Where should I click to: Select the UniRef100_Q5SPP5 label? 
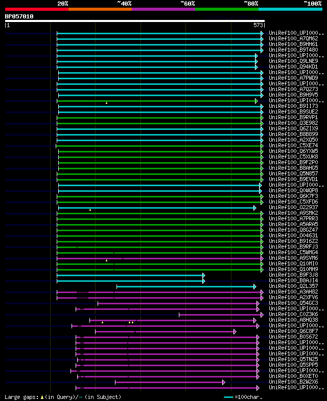[293, 365]
